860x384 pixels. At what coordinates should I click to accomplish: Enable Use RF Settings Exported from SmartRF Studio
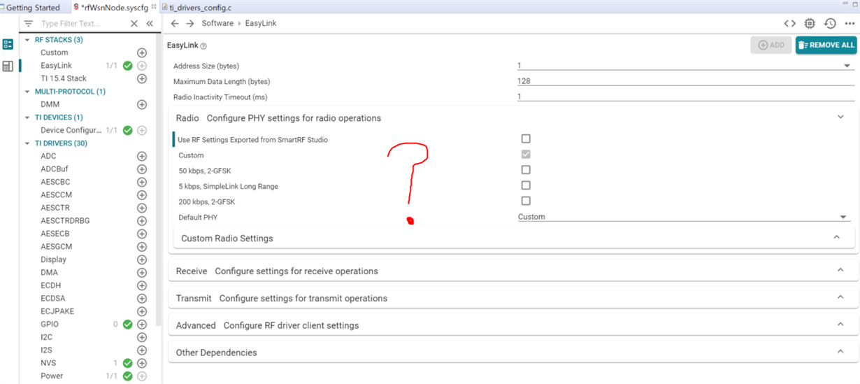pos(526,139)
